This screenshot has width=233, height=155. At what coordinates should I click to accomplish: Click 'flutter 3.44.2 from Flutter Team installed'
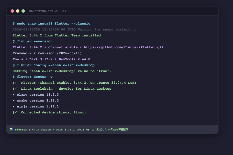coord(57,35)
